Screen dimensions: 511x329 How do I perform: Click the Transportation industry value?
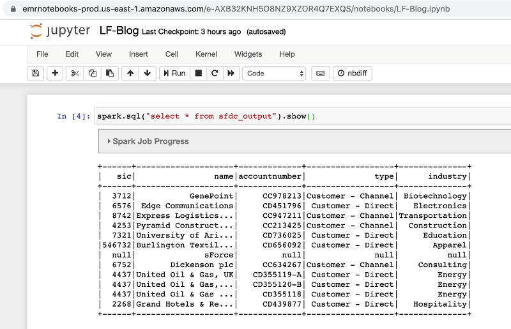(x=433, y=215)
